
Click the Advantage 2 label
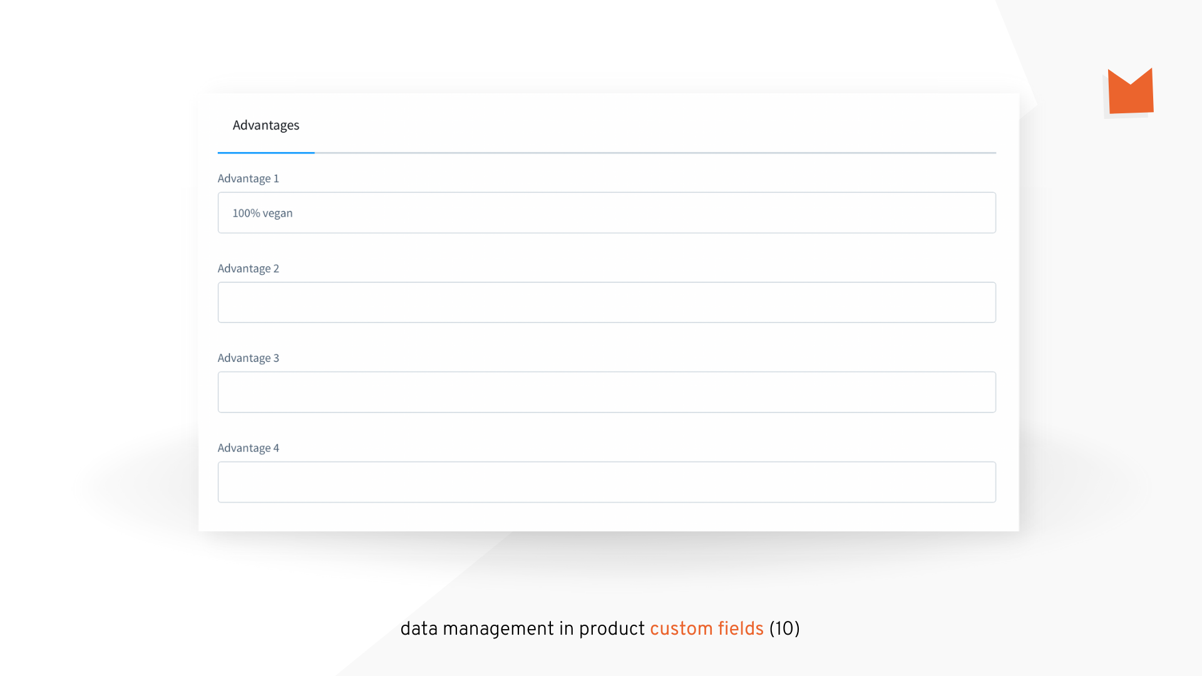[249, 269]
